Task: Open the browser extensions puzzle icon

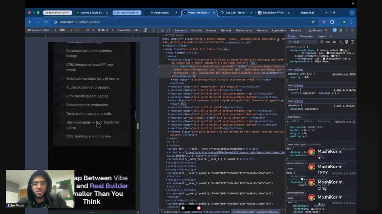Action: tap(332, 22)
